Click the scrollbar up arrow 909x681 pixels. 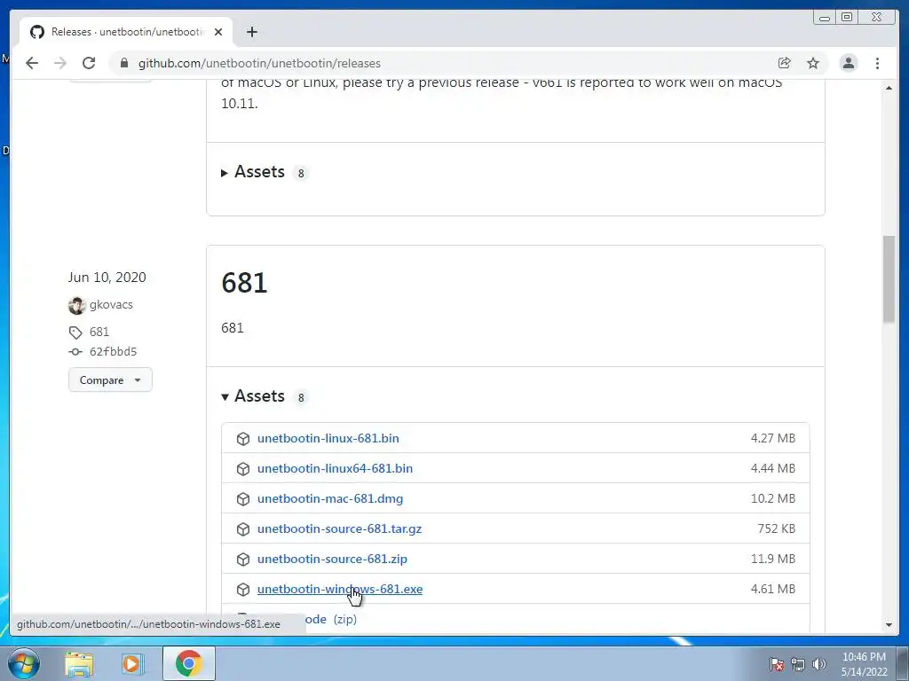click(x=889, y=88)
